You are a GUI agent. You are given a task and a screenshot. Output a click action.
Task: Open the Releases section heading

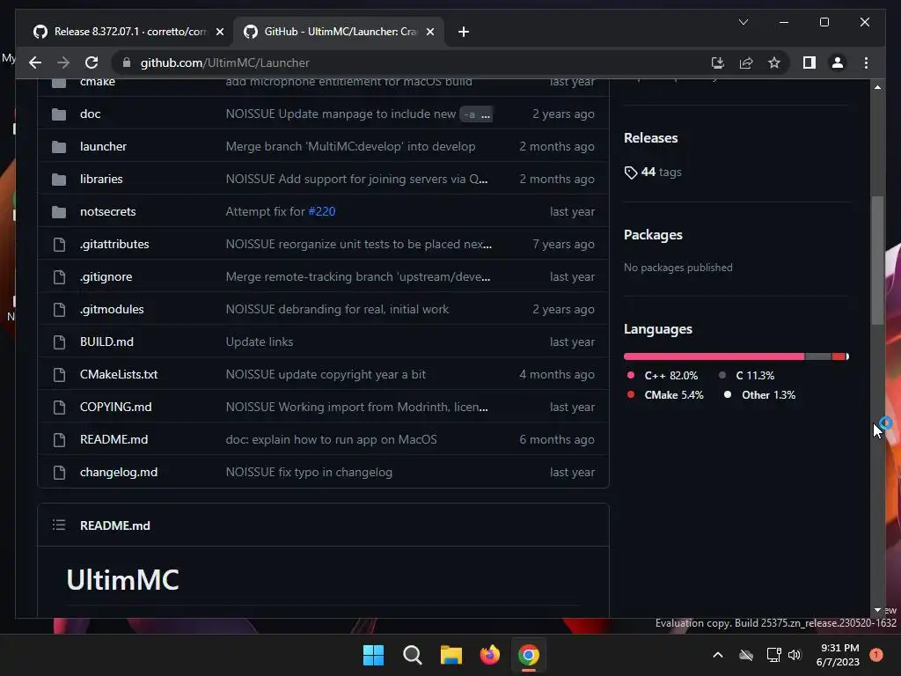(x=650, y=138)
